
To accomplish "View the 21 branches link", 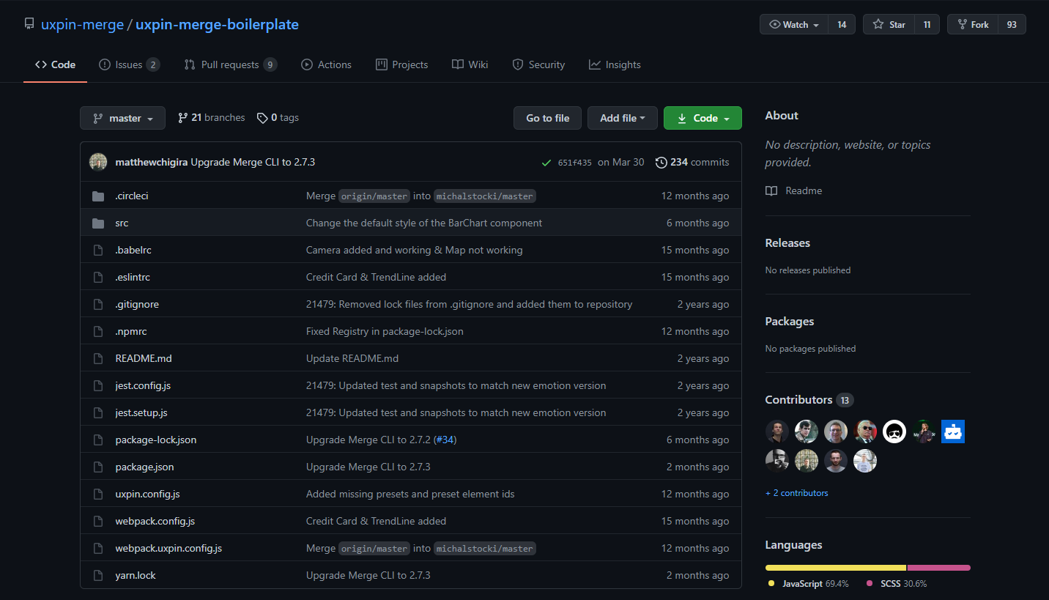I will pyautogui.click(x=211, y=117).
